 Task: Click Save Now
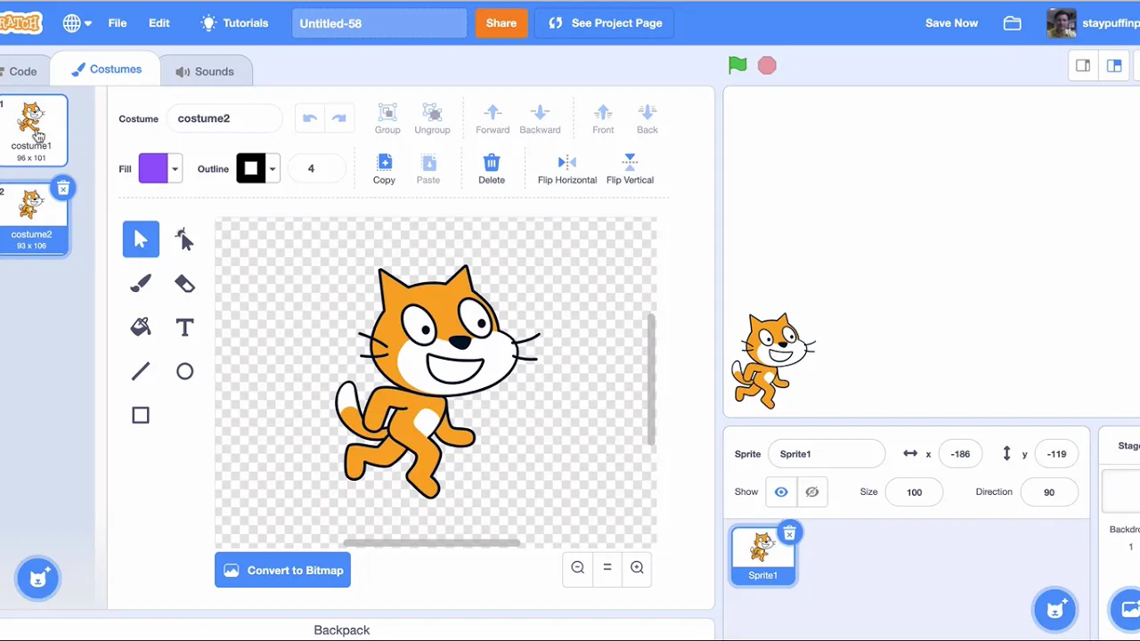951,23
